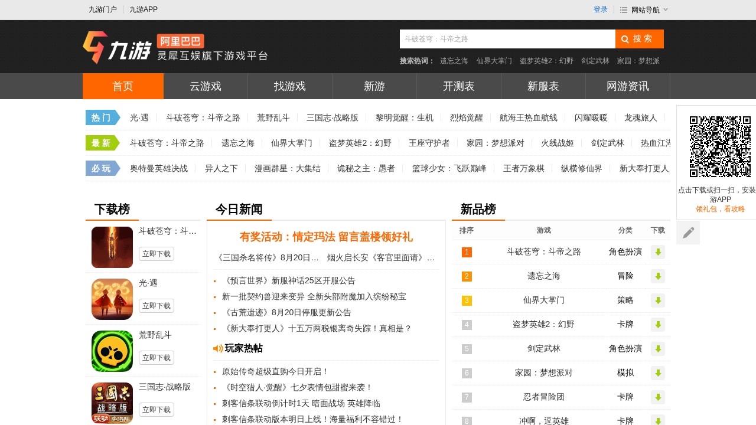The width and height of the screenshot is (756, 425).
Task: Click 航海王热血航线 in the 热门 row
Action: [x=529, y=117]
